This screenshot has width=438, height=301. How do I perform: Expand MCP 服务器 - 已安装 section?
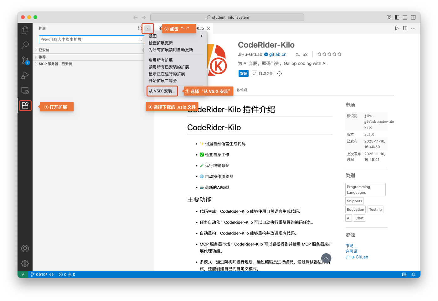55,64
